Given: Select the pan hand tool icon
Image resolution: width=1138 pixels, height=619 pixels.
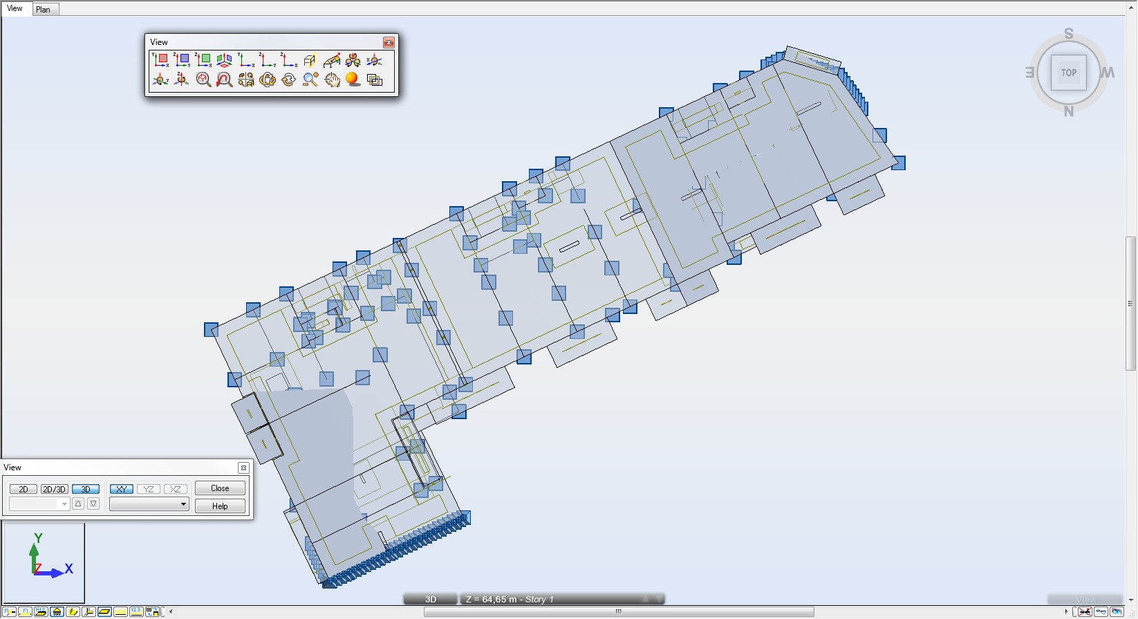Looking at the screenshot, I should click(x=332, y=80).
